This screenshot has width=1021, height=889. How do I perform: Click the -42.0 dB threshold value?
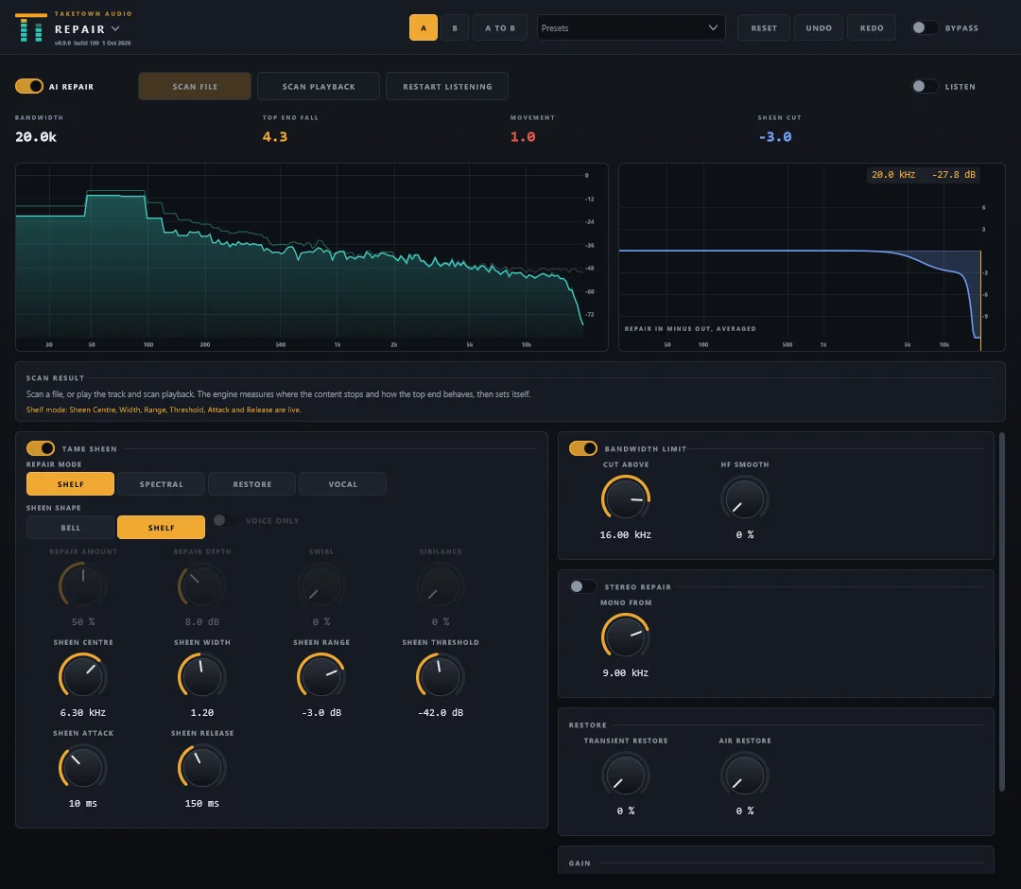[x=441, y=712]
